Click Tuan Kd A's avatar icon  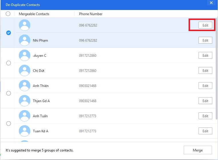pyautogui.click(x=25, y=131)
